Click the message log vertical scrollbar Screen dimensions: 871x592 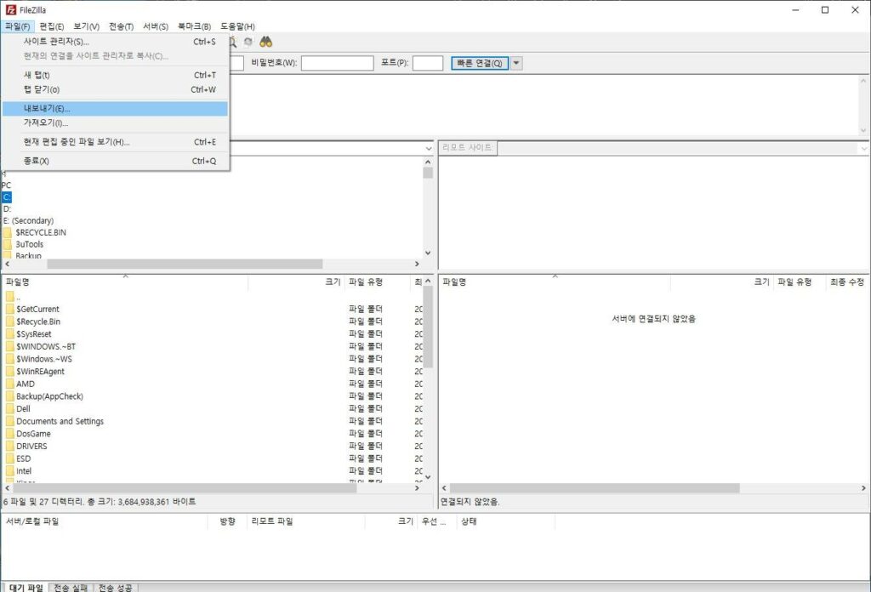[863, 105]
